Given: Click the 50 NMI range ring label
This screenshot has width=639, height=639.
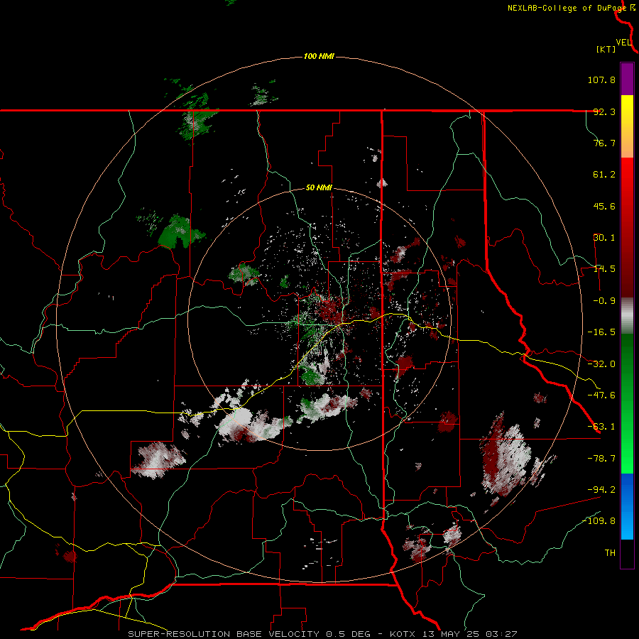Looking at the screenshot, I should [x=319, y=188].
